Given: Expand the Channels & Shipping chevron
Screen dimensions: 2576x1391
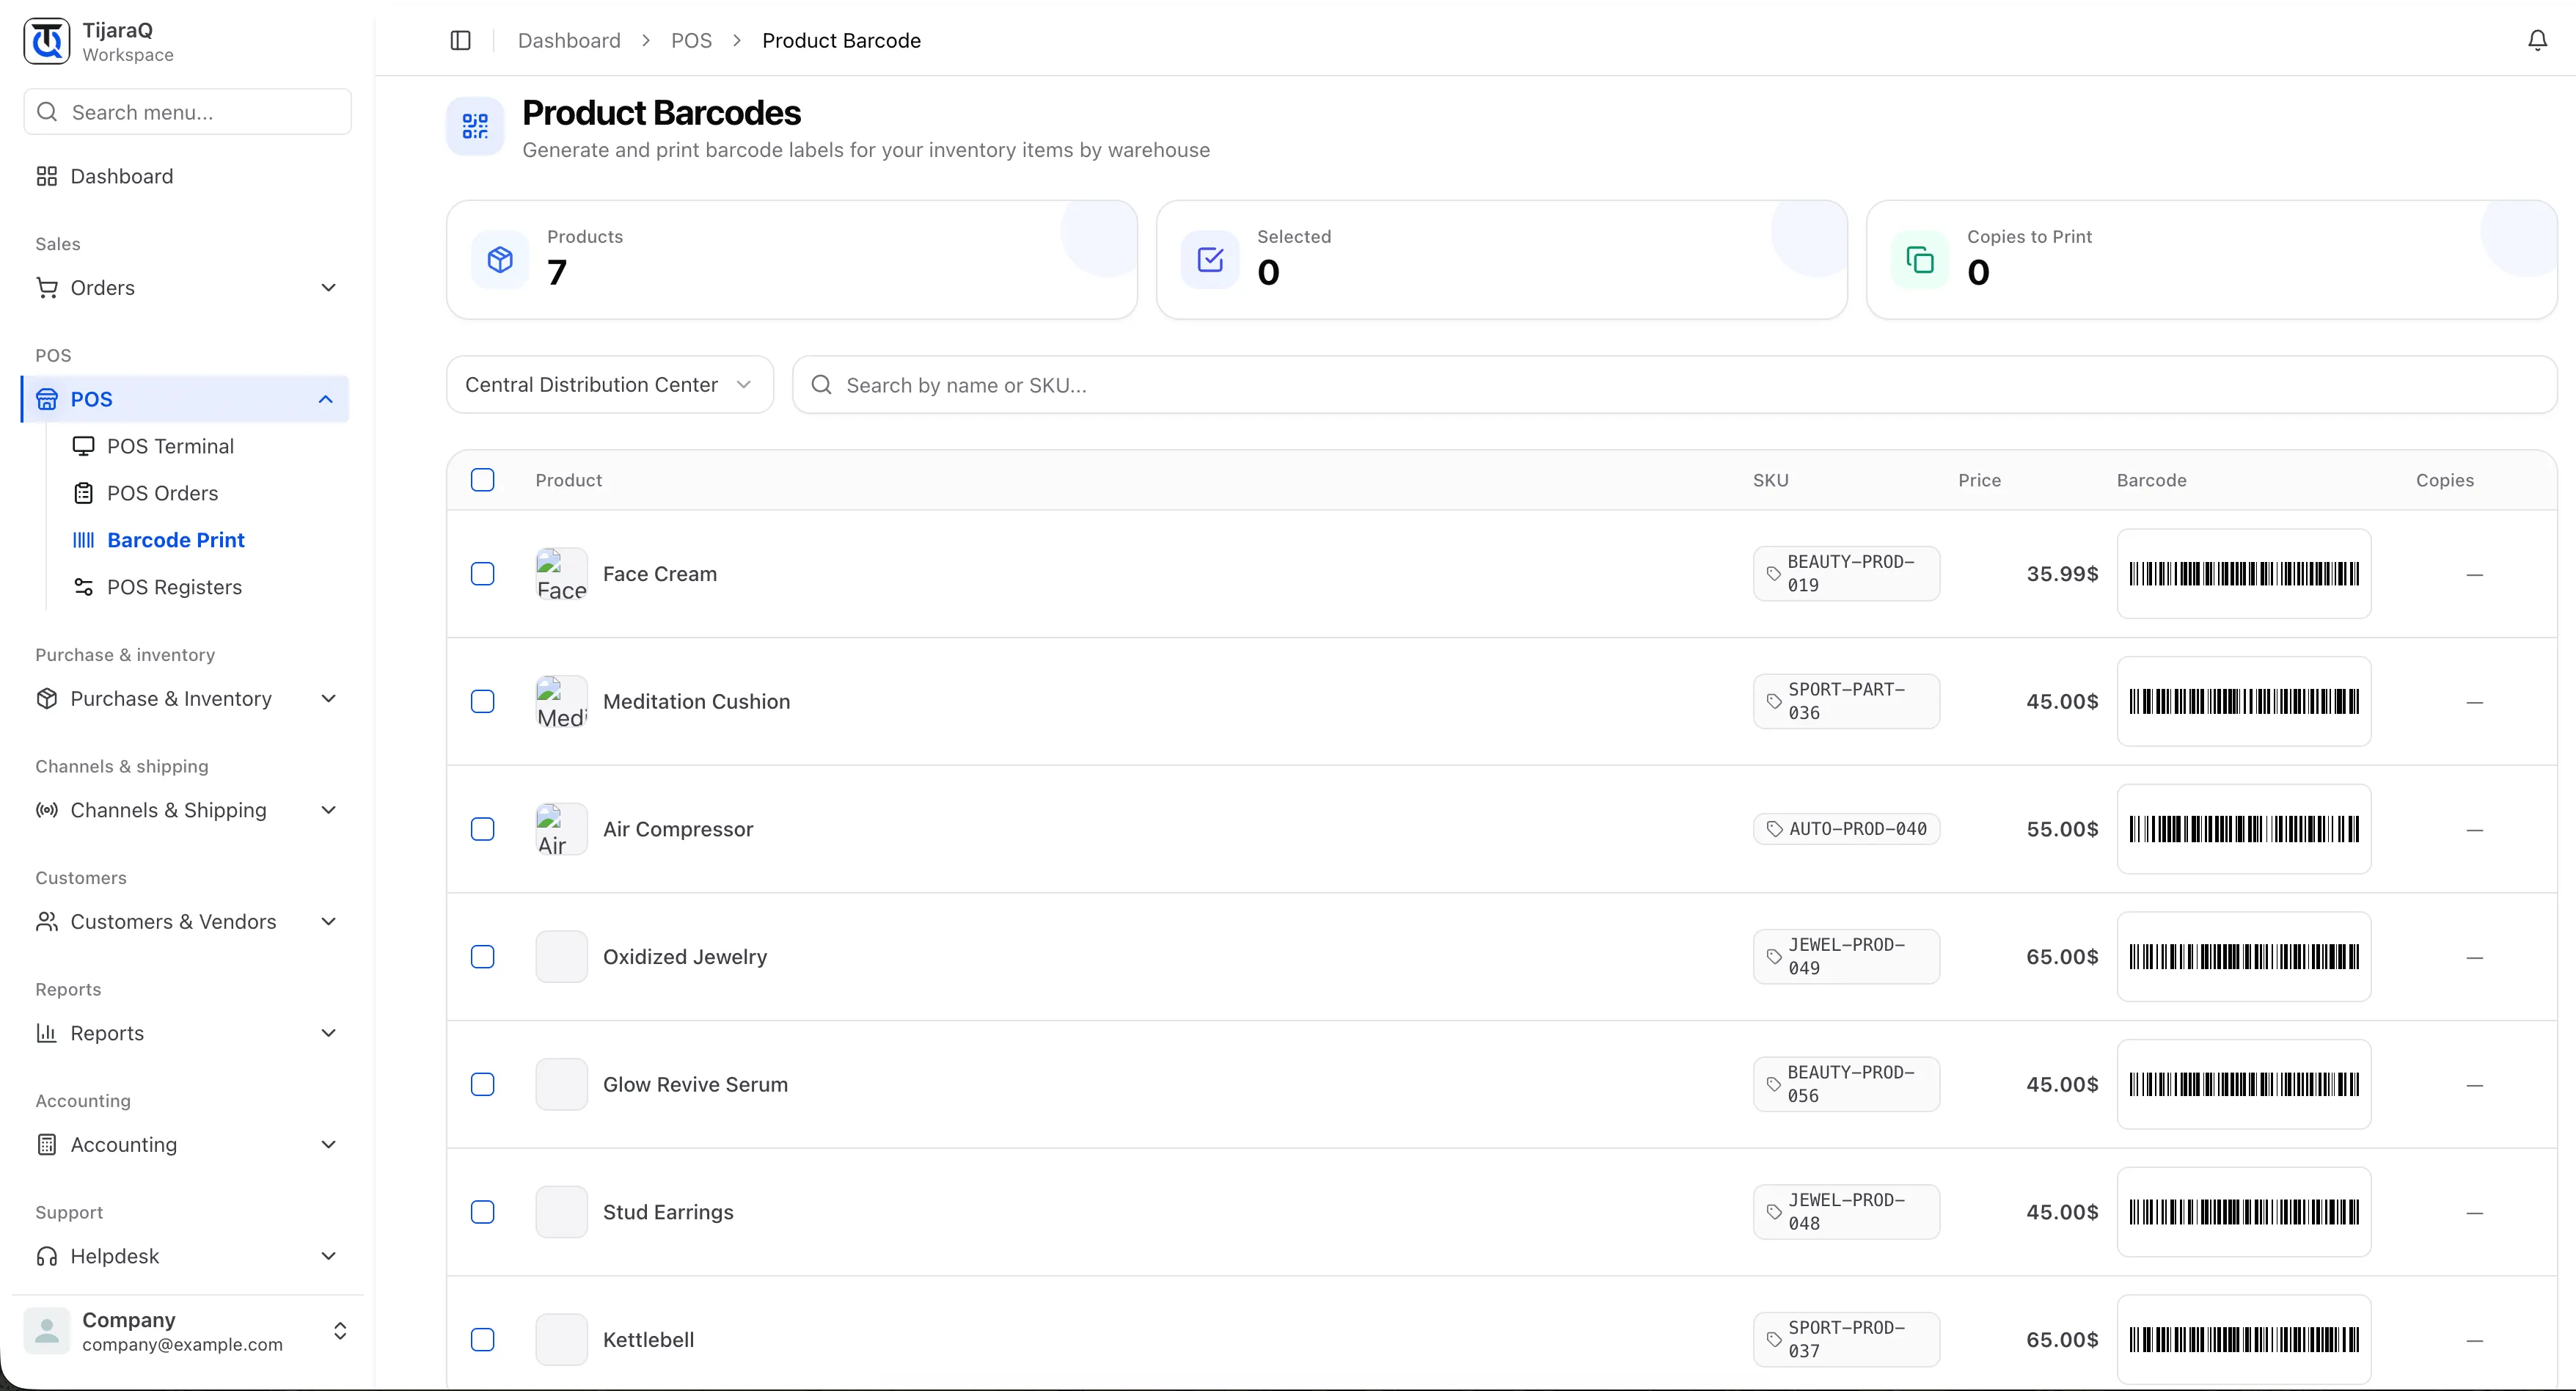Looking at the screenshot, I should 328,810.
